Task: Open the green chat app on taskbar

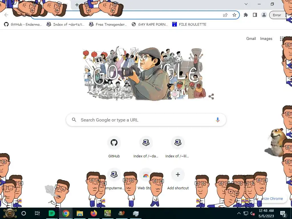Action: [x=52, y=213]
